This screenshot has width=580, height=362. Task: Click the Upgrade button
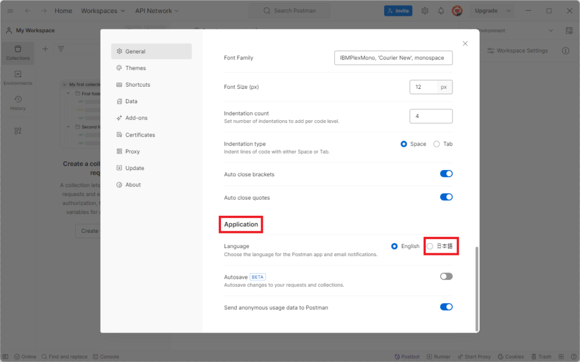point(486,11)
